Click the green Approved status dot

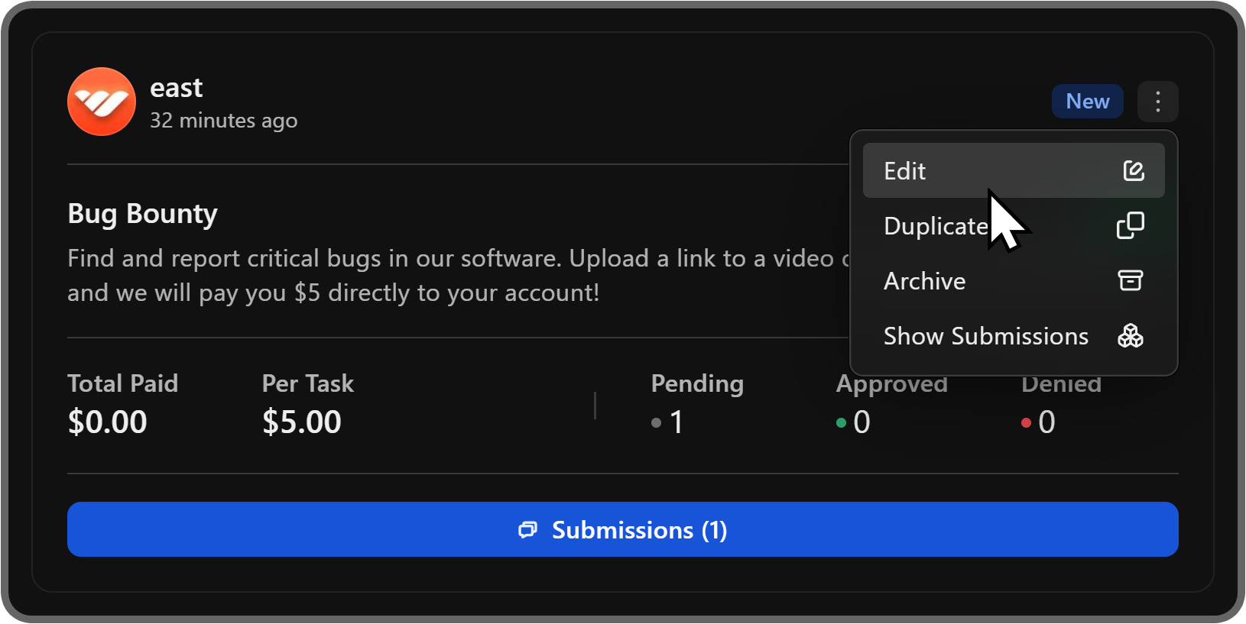point(841,423)
